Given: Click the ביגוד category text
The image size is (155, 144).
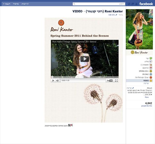Looking at the screenshot, I should [121, 15].
